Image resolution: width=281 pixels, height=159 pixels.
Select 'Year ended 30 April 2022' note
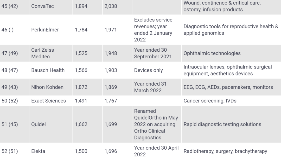[156, 151]
